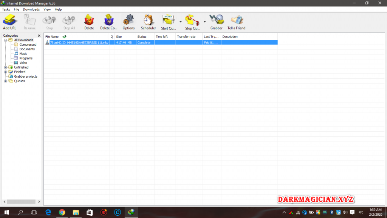
Task: Sort by the Transfer rate column header
Action: 189,37
